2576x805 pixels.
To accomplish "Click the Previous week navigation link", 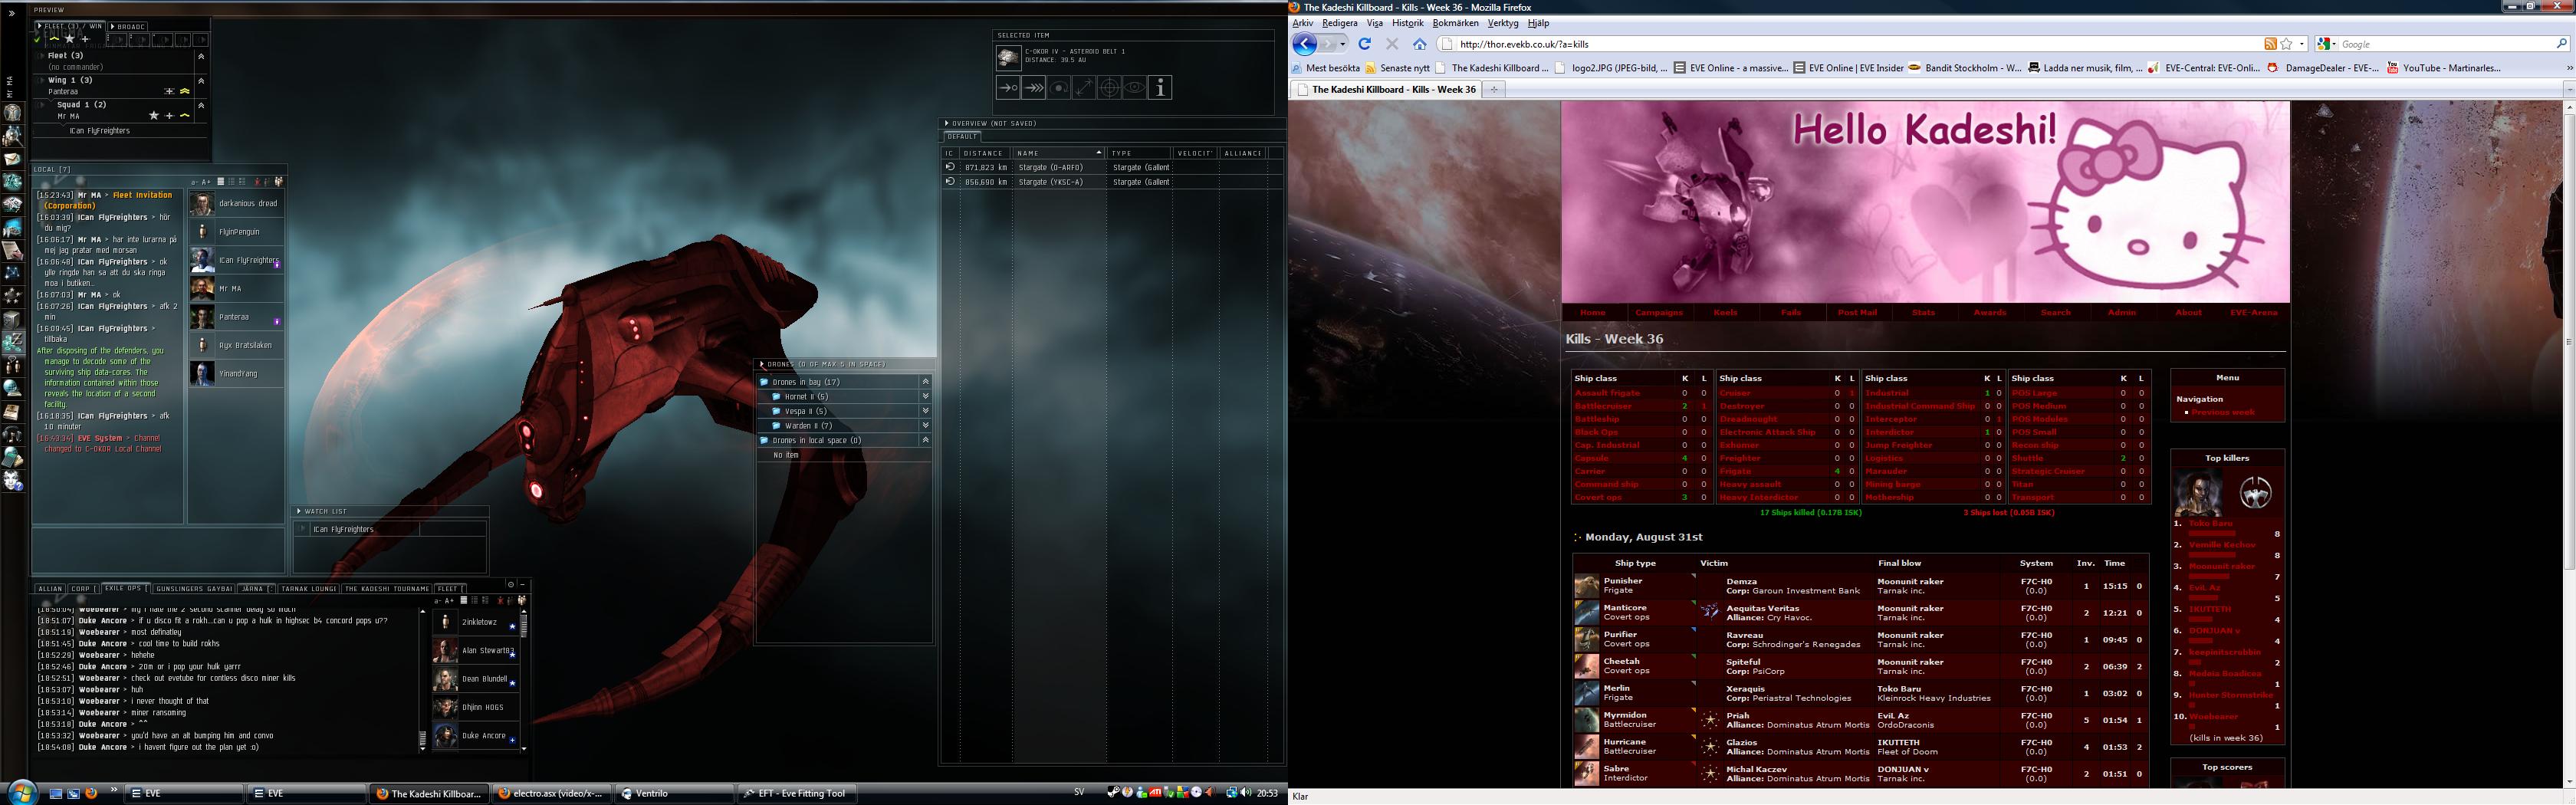I will [2223, 412].
